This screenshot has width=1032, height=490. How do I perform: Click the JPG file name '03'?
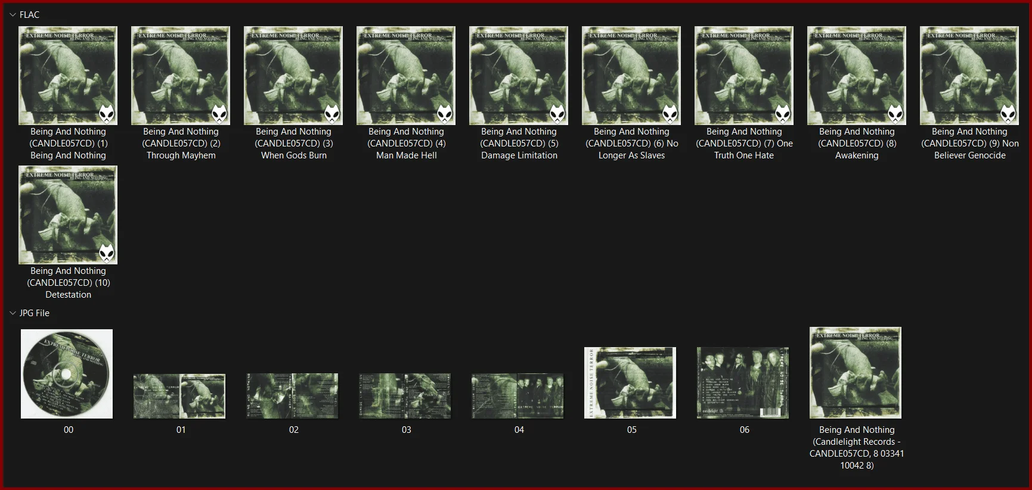(x=407, y=430)
